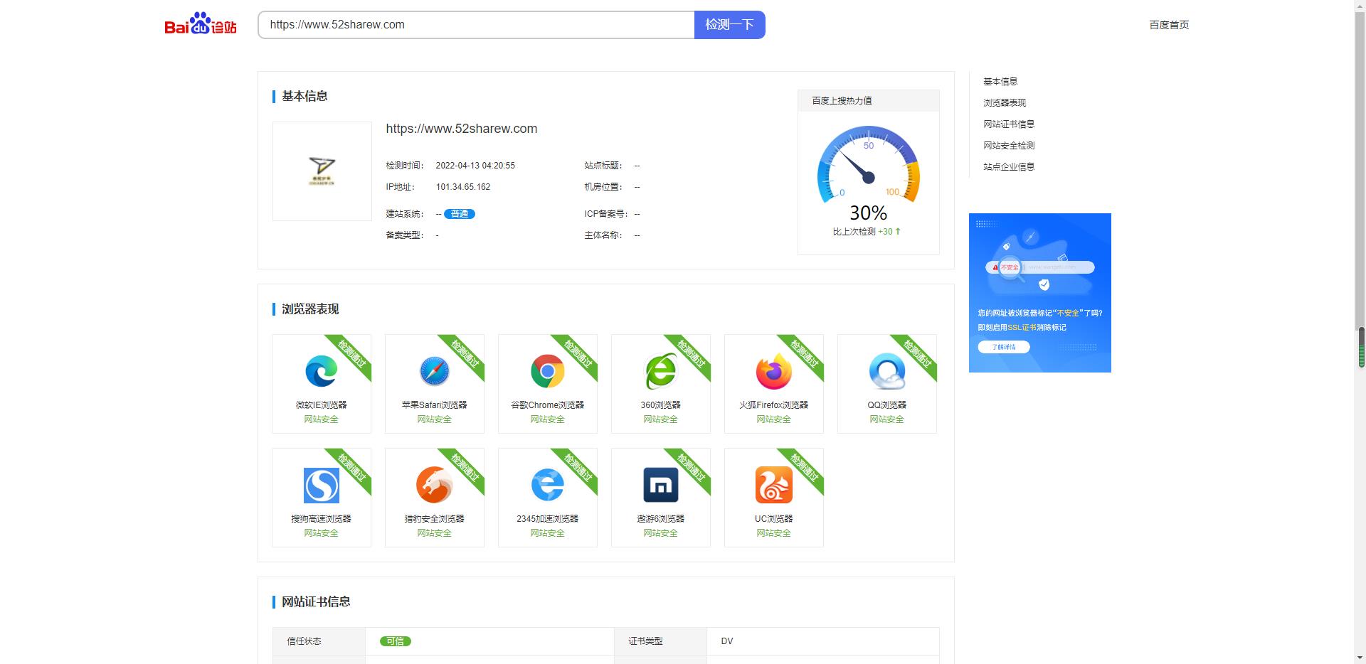
Task: Click the 2345 browser icon
Action: point(547,486)
